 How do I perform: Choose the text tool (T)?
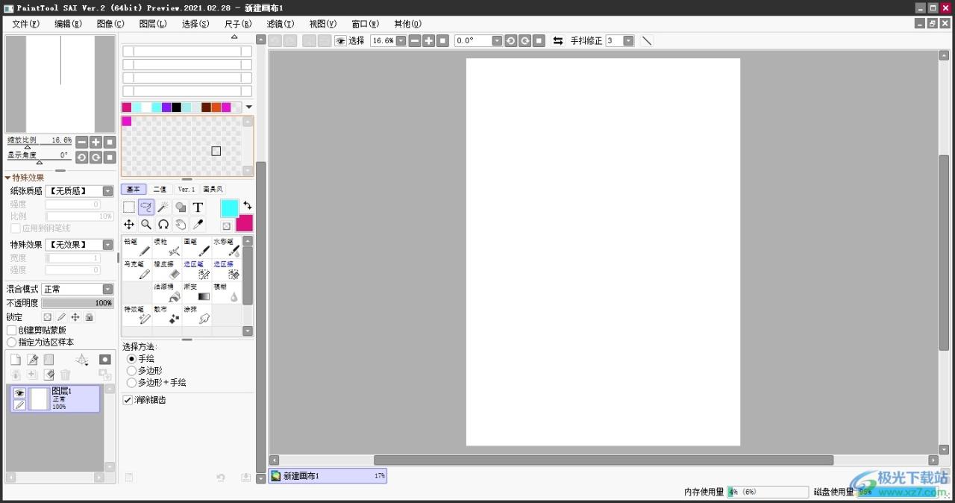click(x=198, y=207)
